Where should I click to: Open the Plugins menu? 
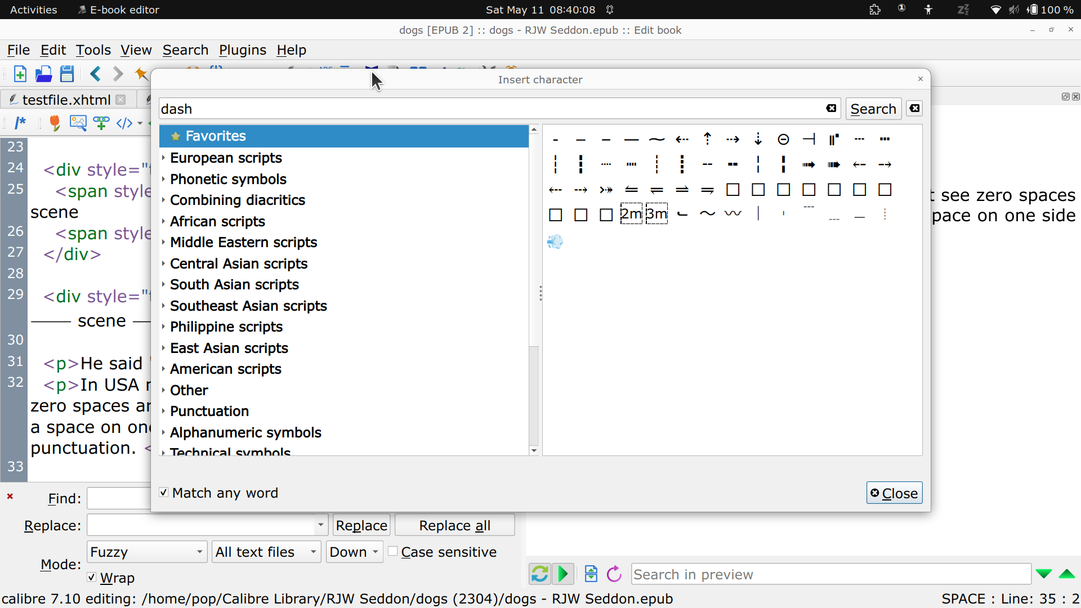tap(242, 50)
